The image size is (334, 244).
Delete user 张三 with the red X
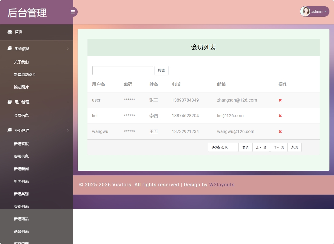(280, 100)
